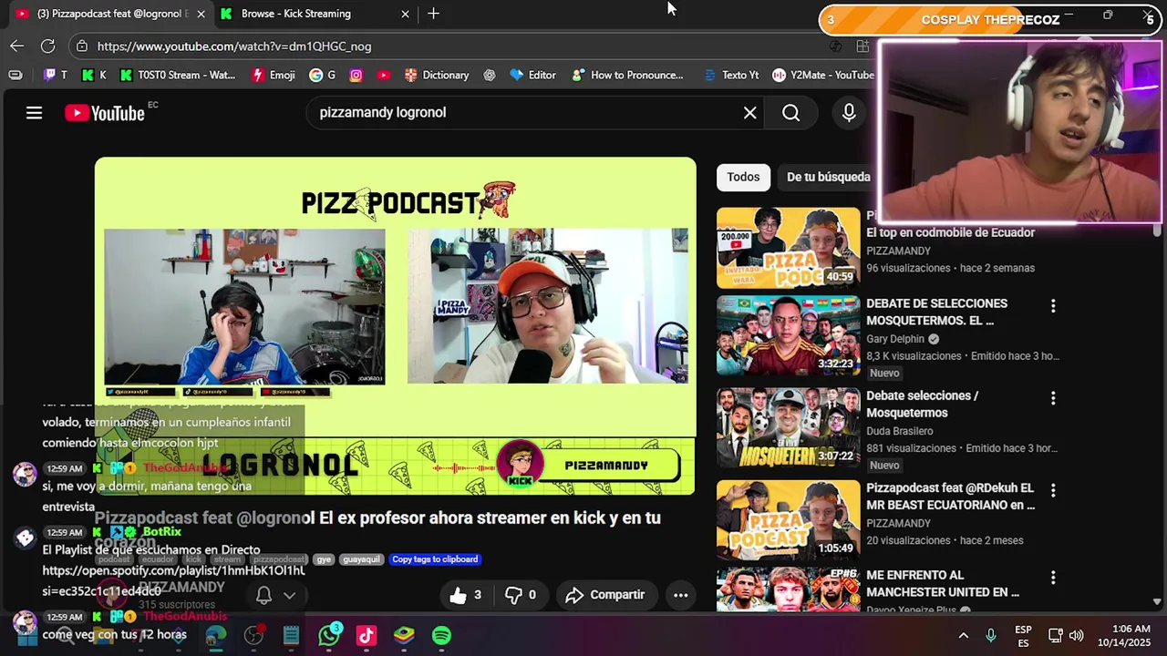
Task: Click the Duda Brasilero channel name
Action: pos(900,431)
